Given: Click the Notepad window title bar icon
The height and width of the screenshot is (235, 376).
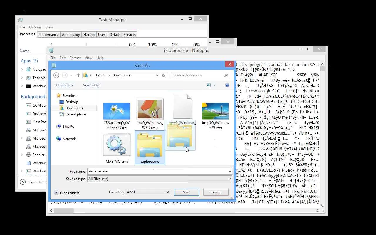Looking at the screenshot, I should (51, 51).
